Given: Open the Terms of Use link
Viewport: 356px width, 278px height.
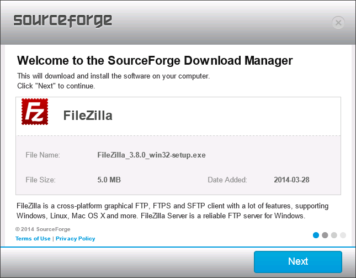Looking at the screenshot, I should pyautogui.click(x=33, y=238).
